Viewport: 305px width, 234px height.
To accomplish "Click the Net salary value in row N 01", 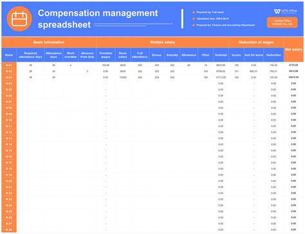I will (293, 65).
